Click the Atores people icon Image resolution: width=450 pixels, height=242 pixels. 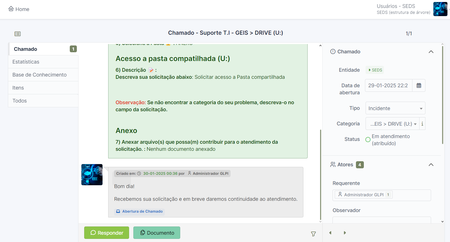pyautogui.click(x=333, y=165)
